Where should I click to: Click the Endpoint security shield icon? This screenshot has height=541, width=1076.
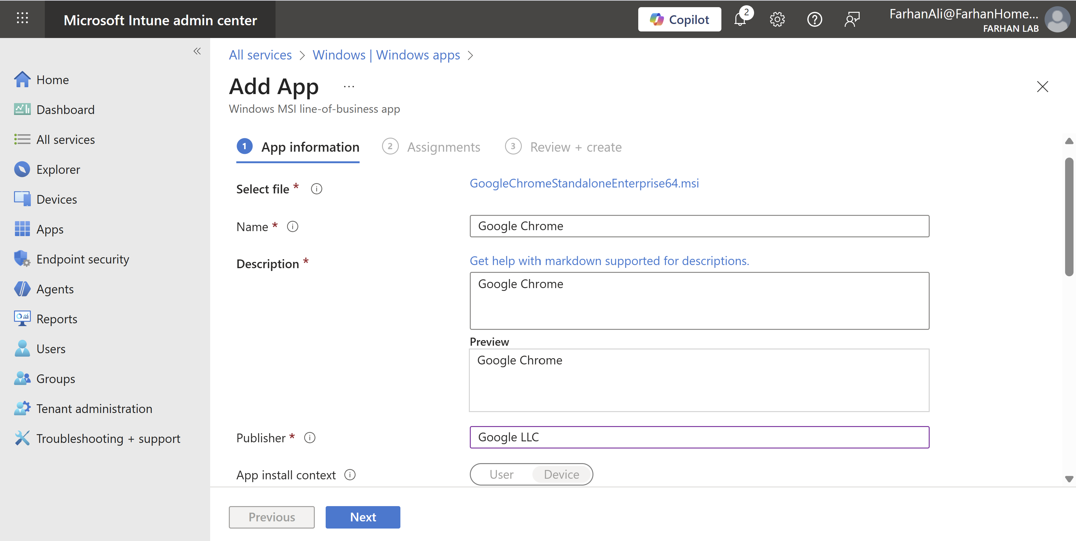point(22,259)
